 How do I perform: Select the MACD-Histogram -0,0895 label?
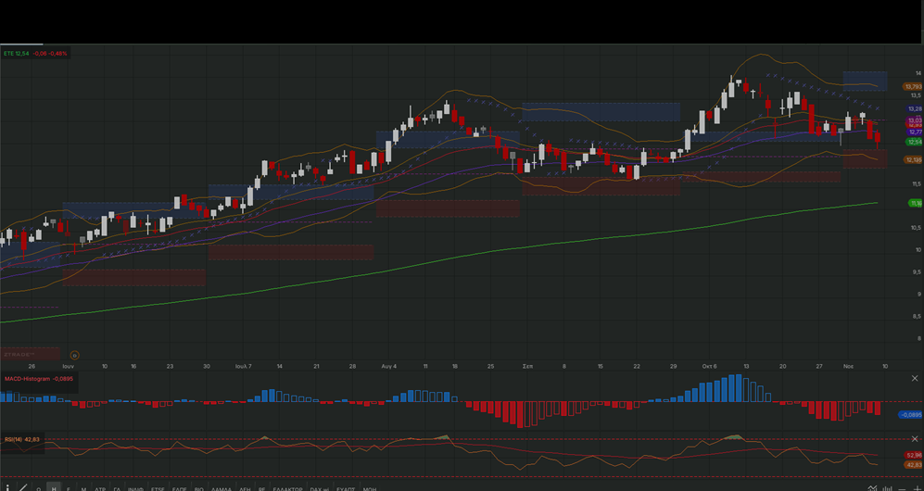pos(39,379)
